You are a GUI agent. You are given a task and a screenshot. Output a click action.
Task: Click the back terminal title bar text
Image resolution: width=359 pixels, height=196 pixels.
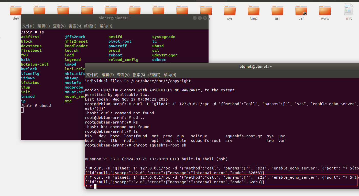pyautogui.click(x=115, y=18)
